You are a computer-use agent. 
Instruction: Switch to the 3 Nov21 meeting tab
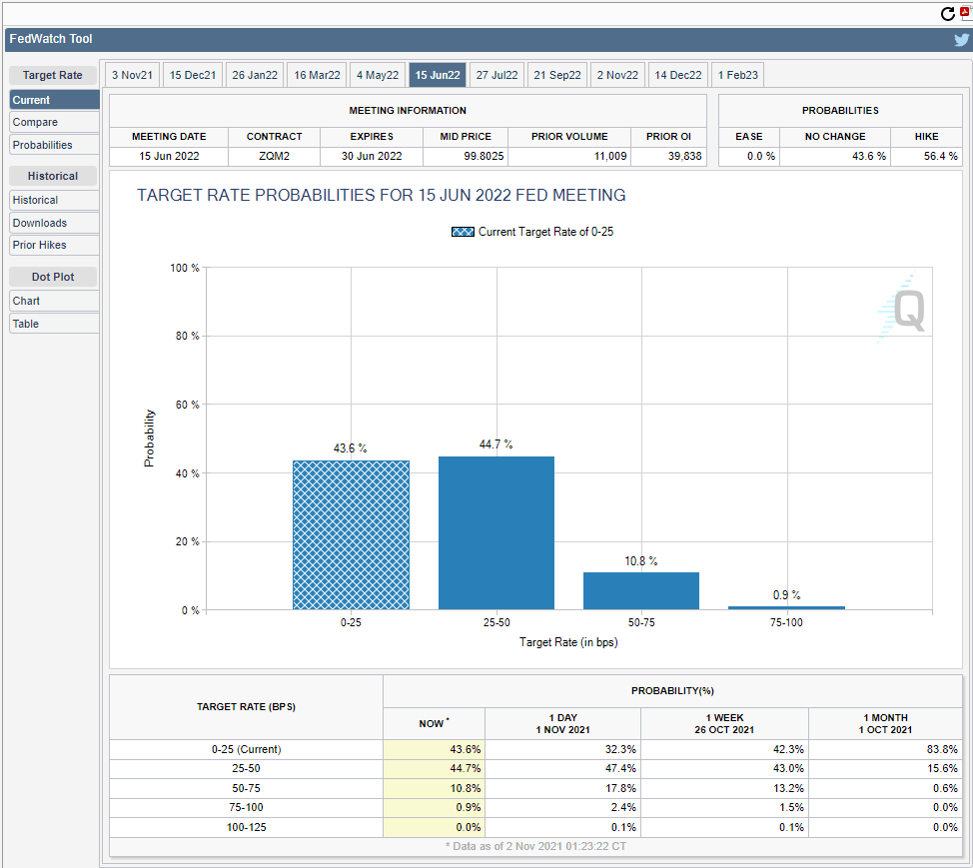pos(132,75)
